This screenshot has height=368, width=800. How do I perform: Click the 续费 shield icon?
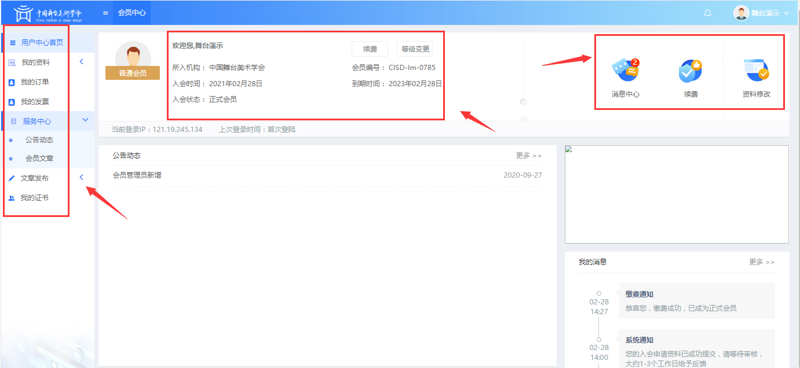point(691,71)
